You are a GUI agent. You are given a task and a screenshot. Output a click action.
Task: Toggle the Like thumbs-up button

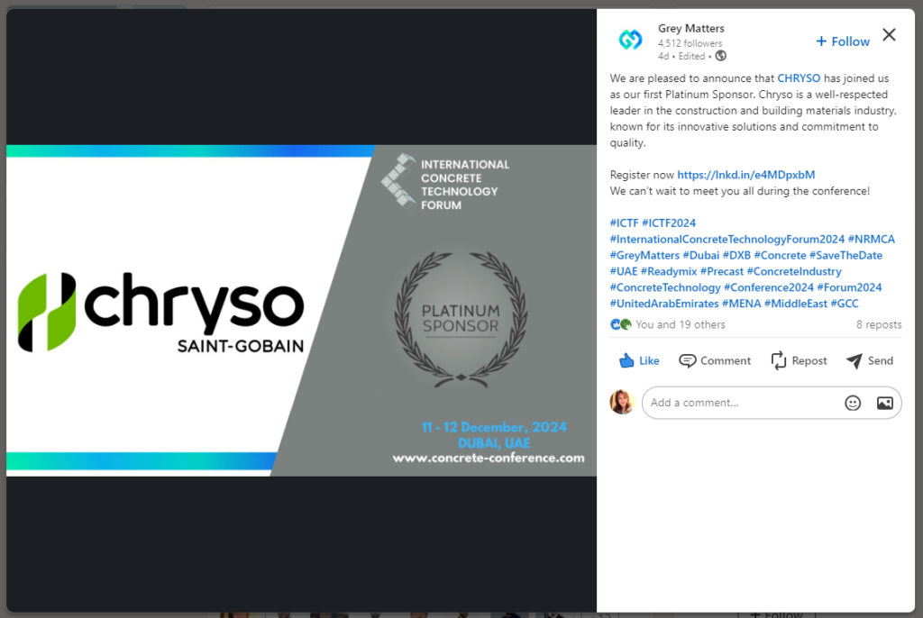pos(639,360)
